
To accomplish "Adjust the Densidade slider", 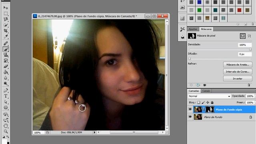I will [250, 49].
